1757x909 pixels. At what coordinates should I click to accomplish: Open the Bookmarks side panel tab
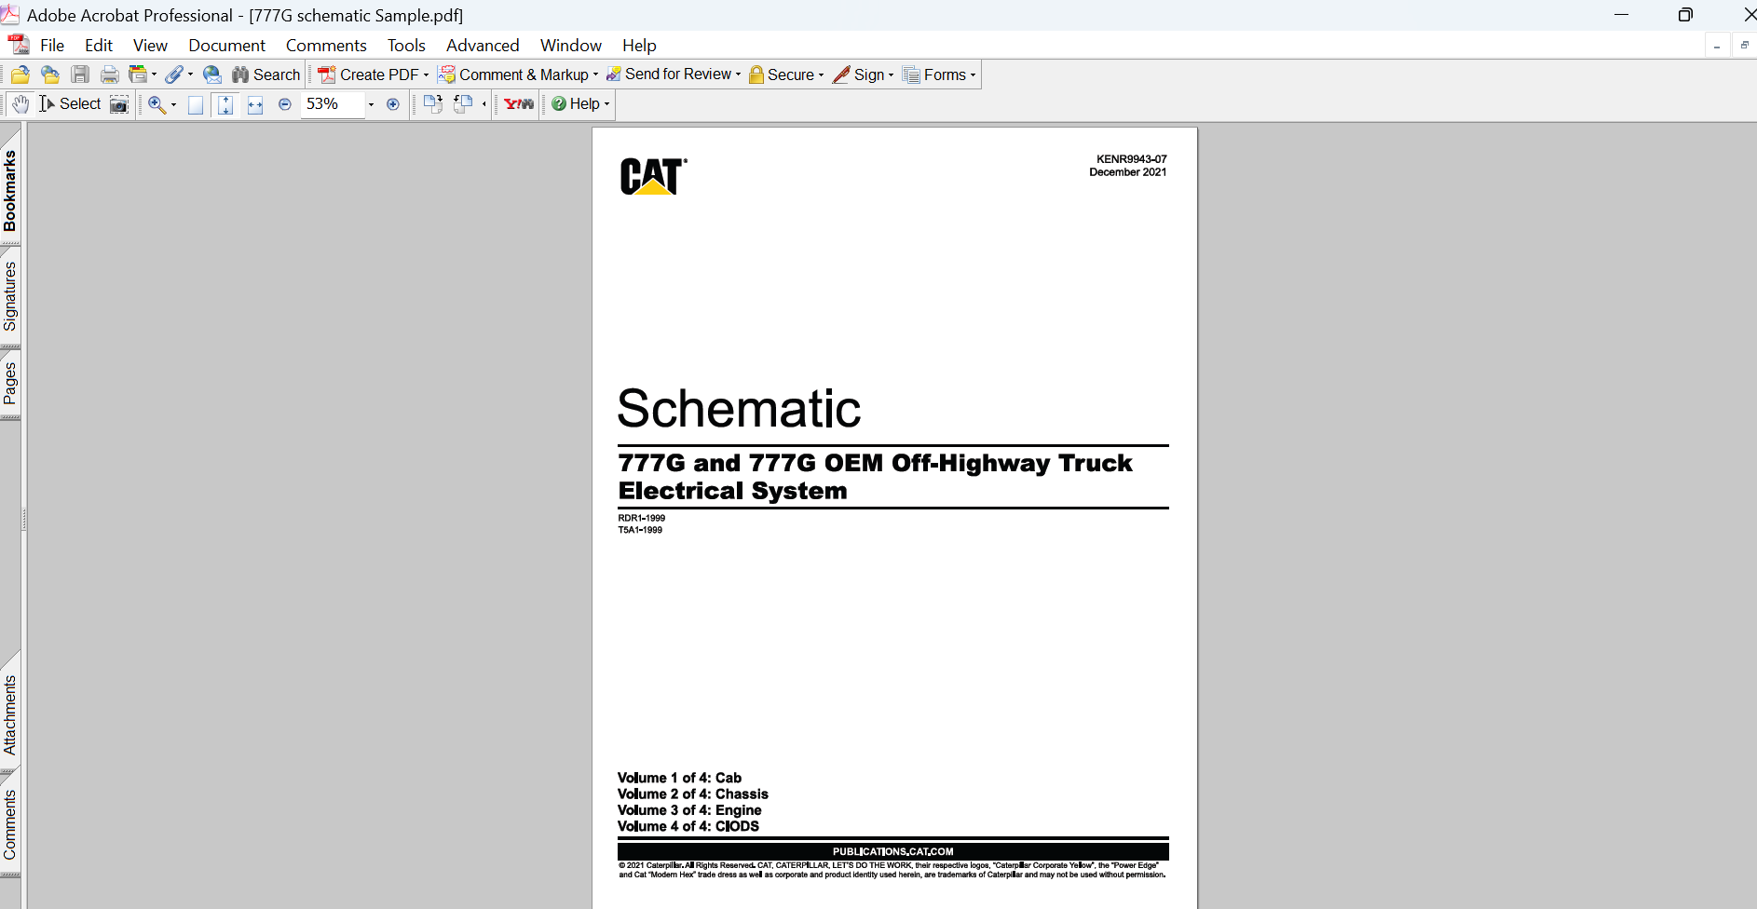[x=10, y=190]
